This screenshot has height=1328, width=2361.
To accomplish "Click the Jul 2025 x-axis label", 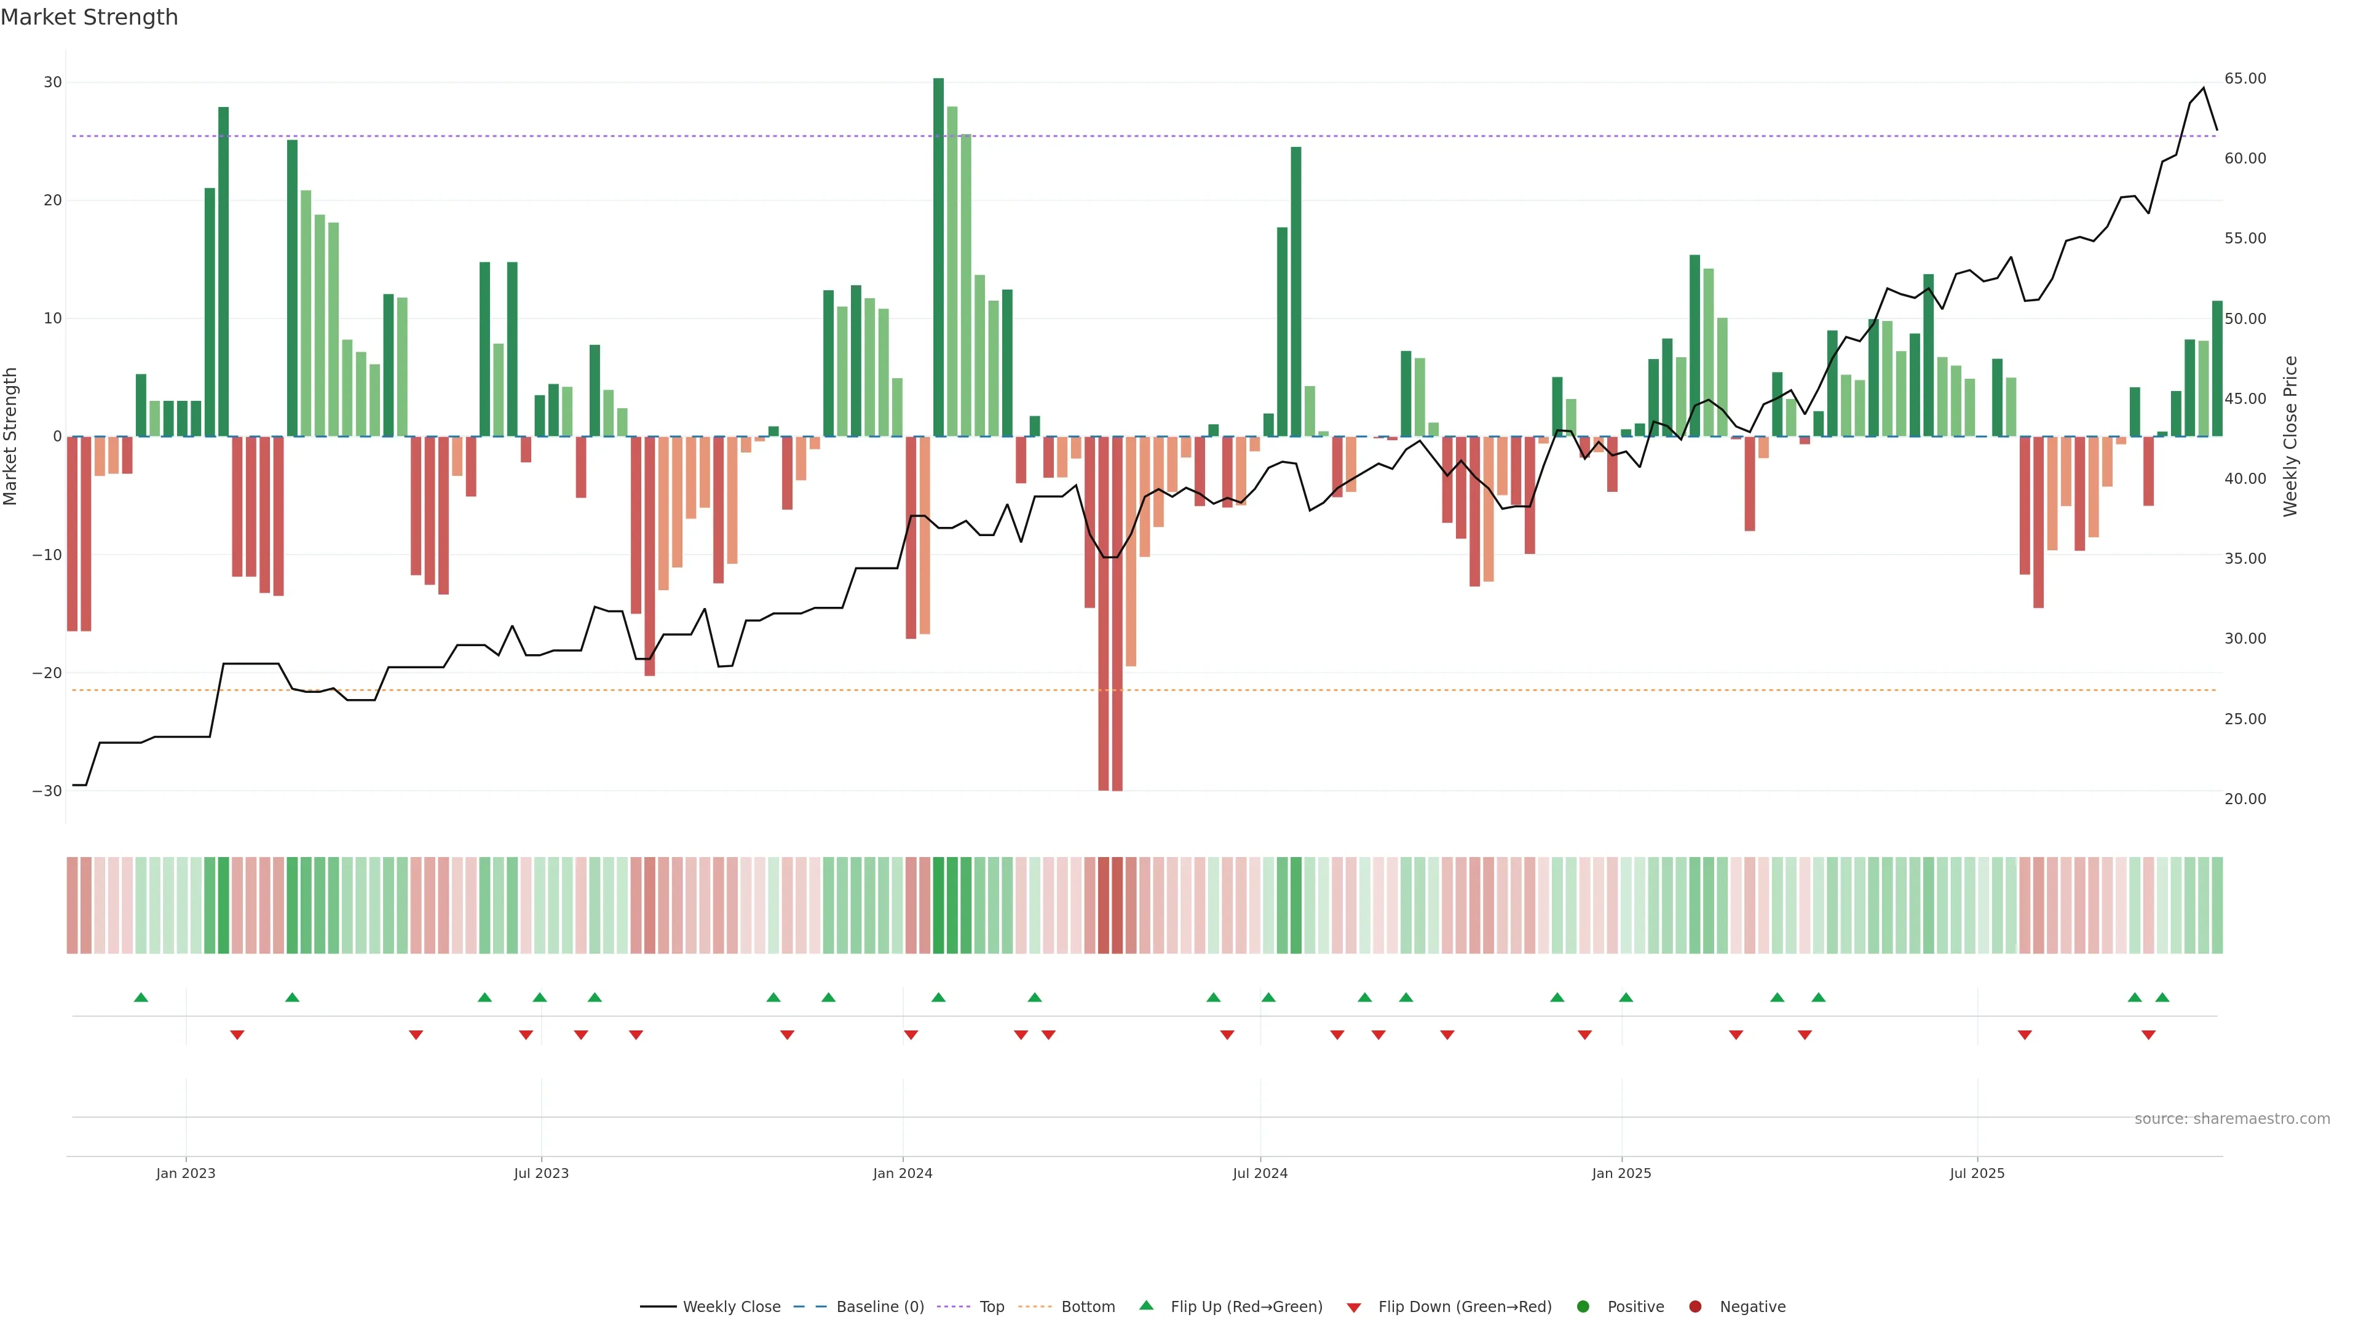I will pyautogui.click(x=1977, y=1173).
